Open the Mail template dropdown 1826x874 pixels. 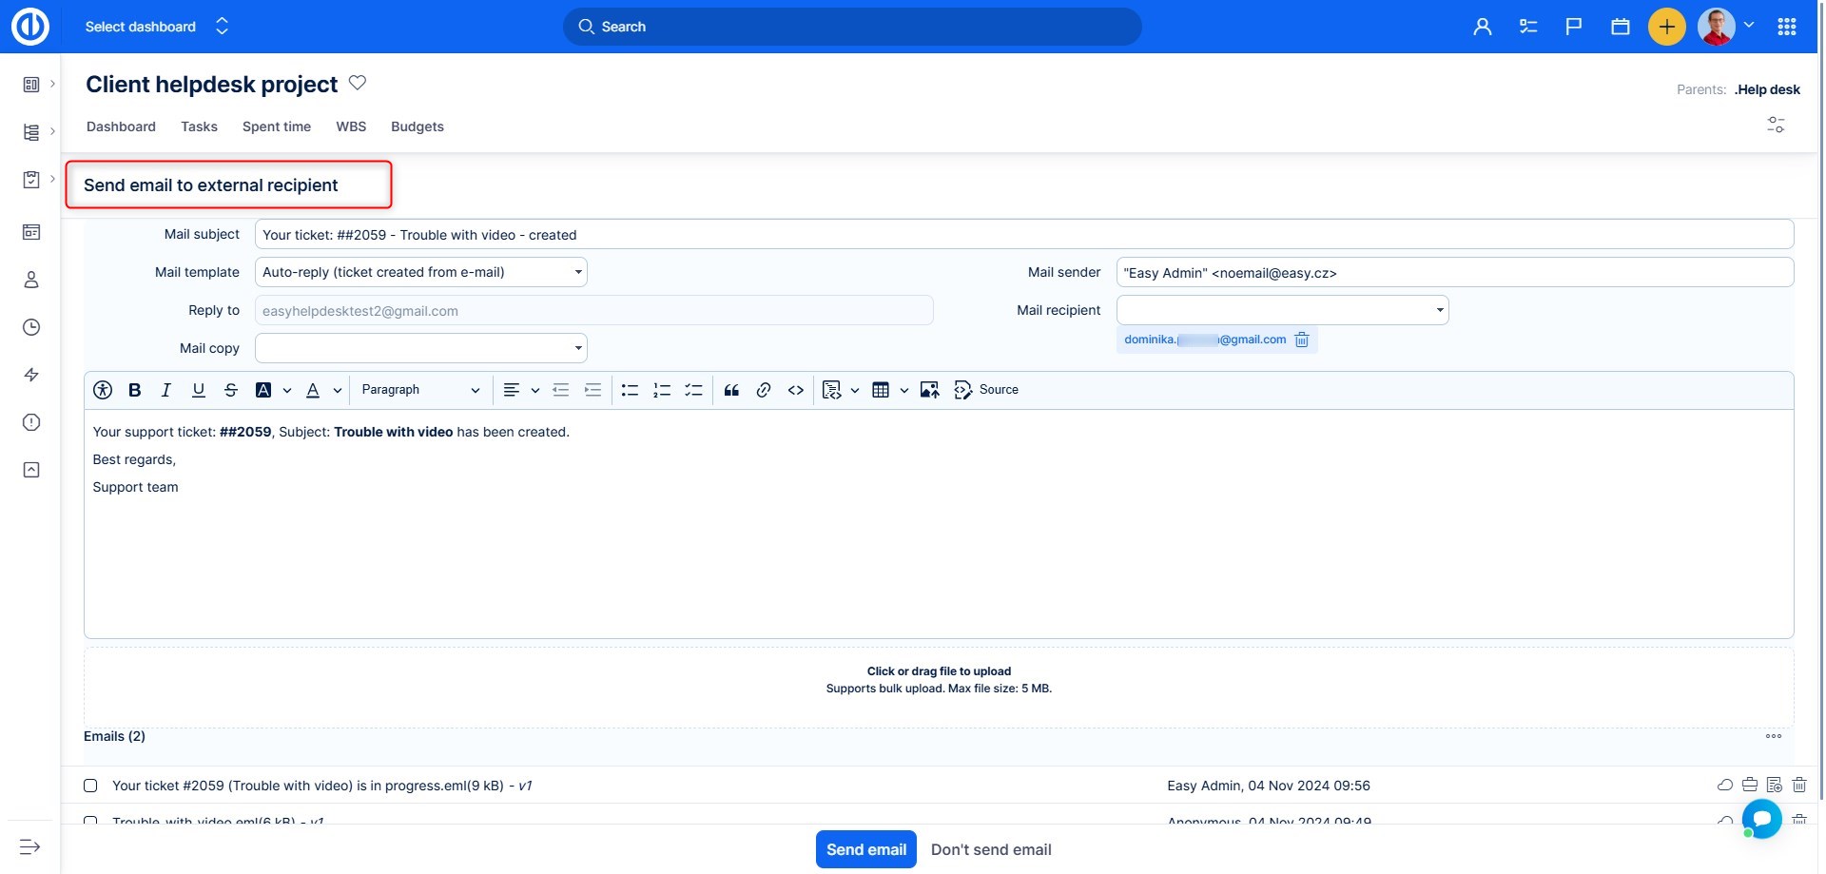point(420,272)
